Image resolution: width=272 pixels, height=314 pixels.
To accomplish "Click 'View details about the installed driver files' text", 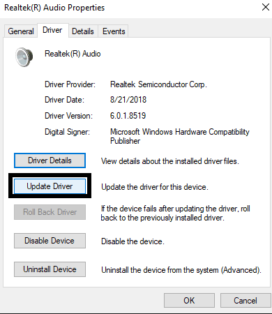I will 170,161.
